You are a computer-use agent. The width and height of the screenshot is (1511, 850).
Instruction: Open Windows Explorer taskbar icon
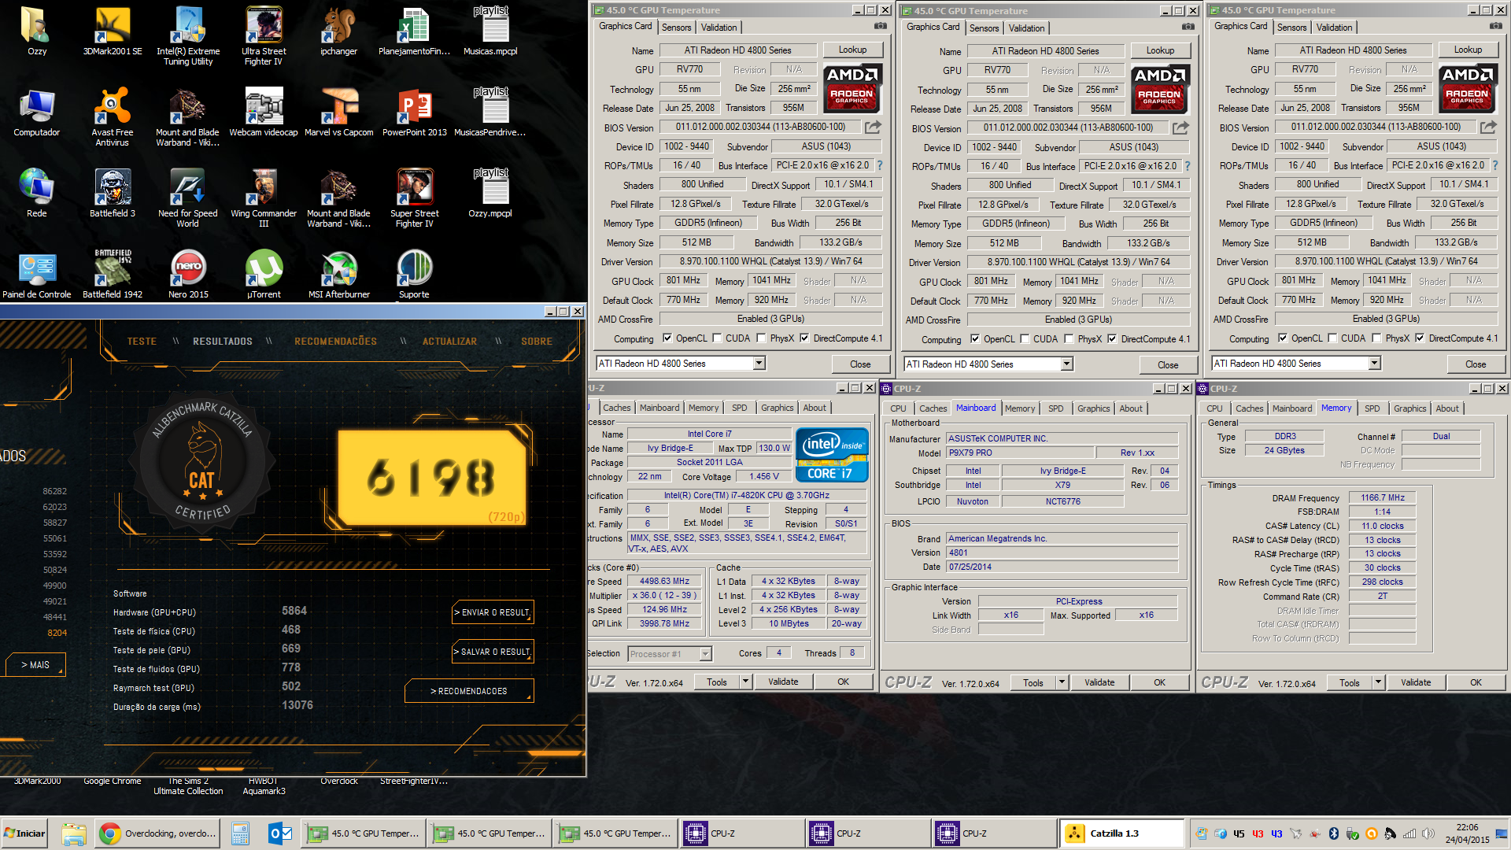pyautogui.click(x=74, y=833)
